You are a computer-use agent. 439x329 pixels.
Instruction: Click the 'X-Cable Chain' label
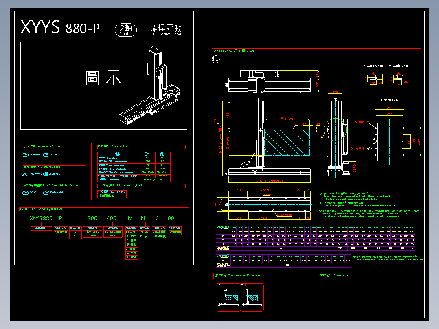[373, 66]
